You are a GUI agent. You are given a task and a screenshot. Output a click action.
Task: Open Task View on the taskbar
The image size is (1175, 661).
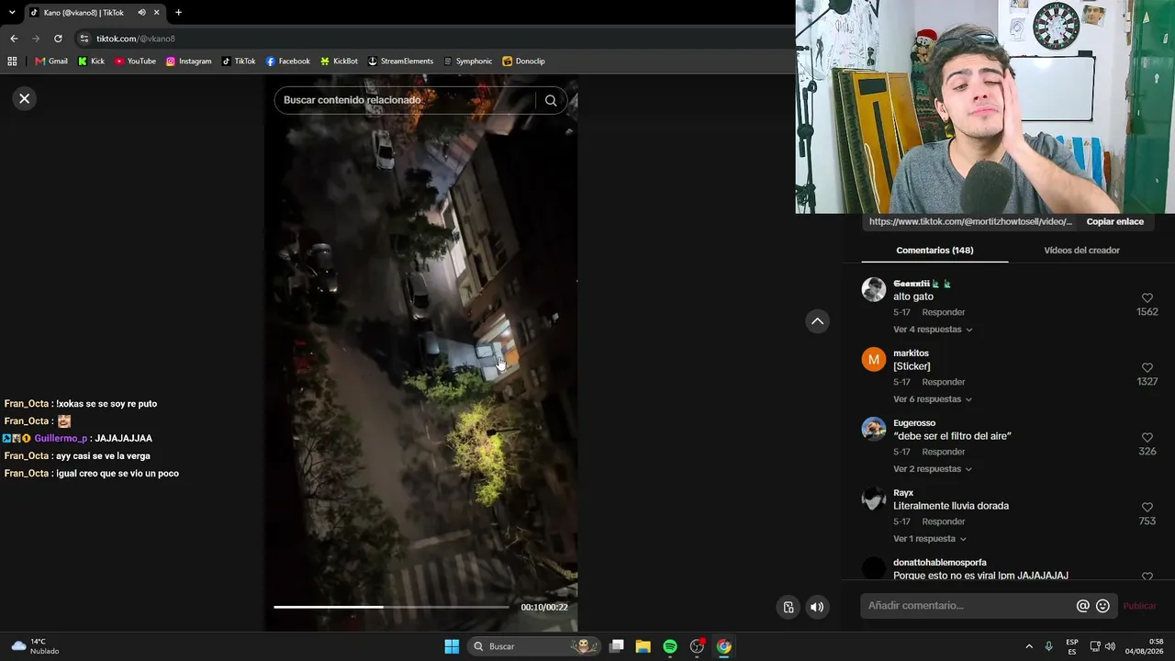[x=617, y=646]
